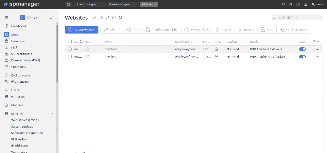This screenshot has width=327, height=153.
Task: Pin the Websites page with the pin icon
Action: [107, 18]
